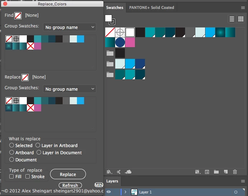Pick the registration swatch in Replace list
Viewport: 248px width, 196px height.
[x=16, y=101]
